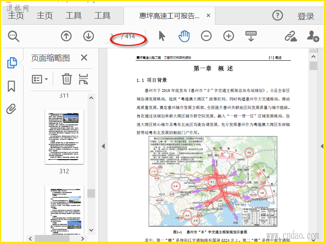Viewport: 325px width, 243px height.
Task: Delete the selected page with the trash icon
Action: (x=67, y=79)
